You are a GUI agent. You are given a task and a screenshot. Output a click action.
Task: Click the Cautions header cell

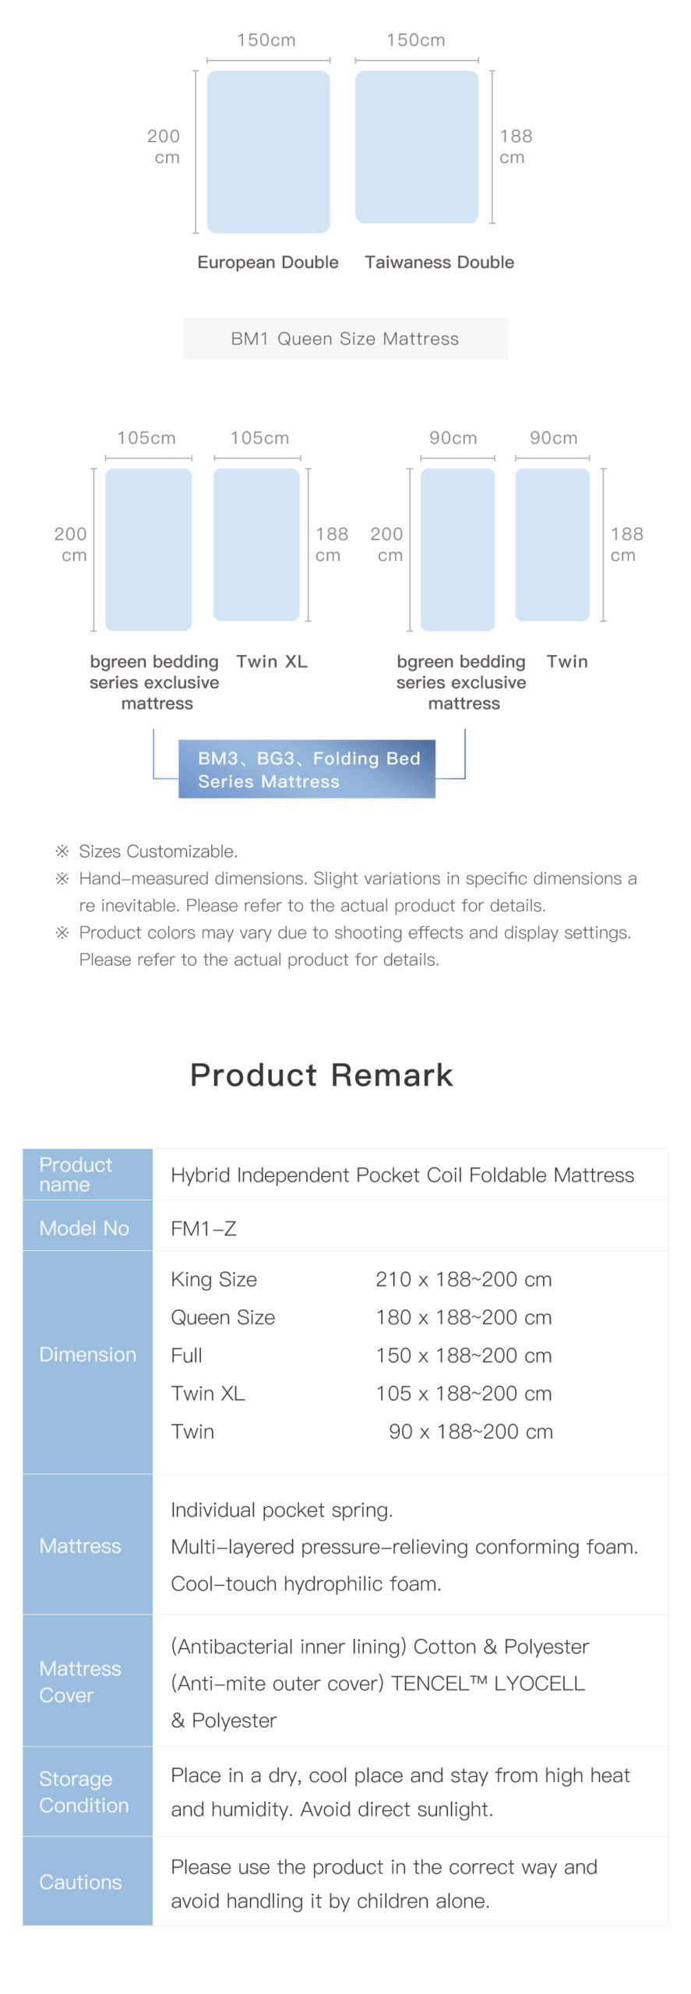(x=87, y=1882)
